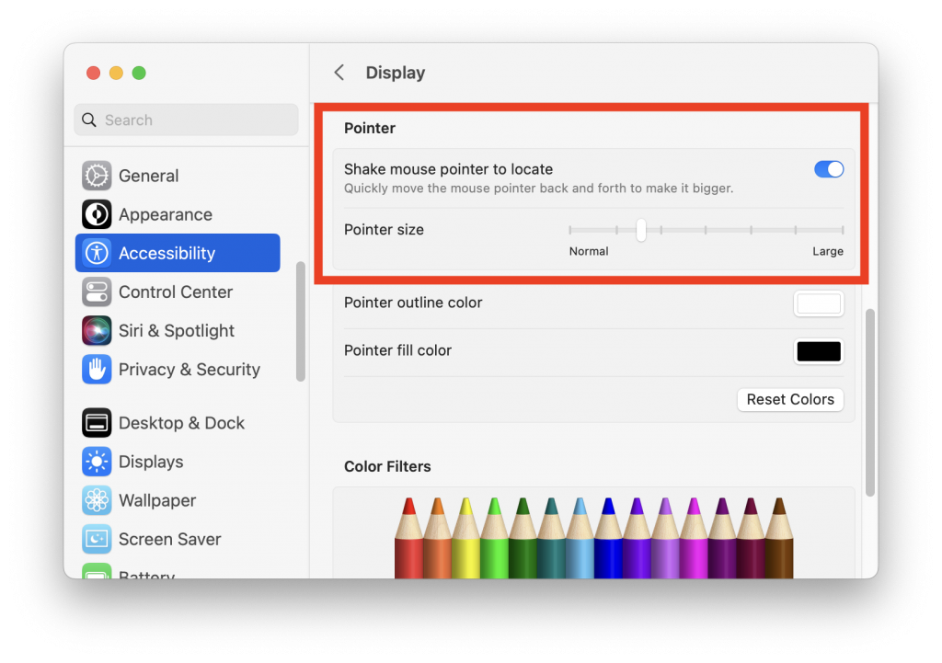This screenshot has height=663, width=942.
Task: Select the Control Center icon
Action: point(96,291)
